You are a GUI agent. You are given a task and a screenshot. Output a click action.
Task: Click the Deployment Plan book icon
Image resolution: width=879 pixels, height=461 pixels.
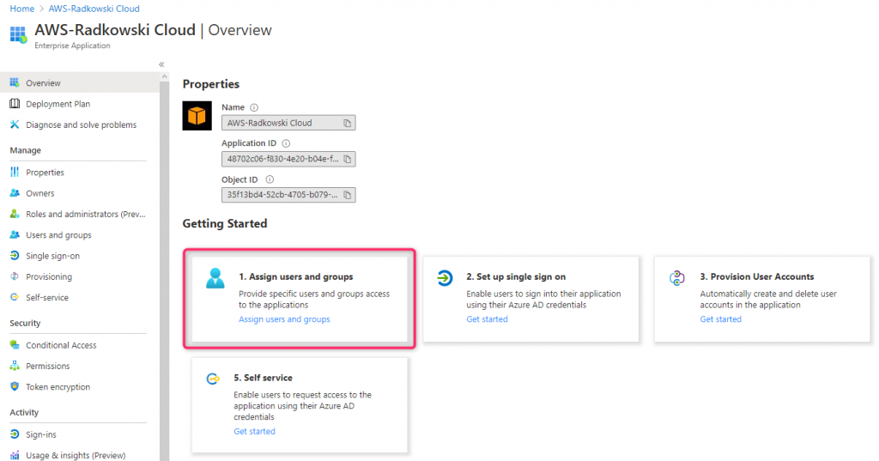(x=15, y=103)
